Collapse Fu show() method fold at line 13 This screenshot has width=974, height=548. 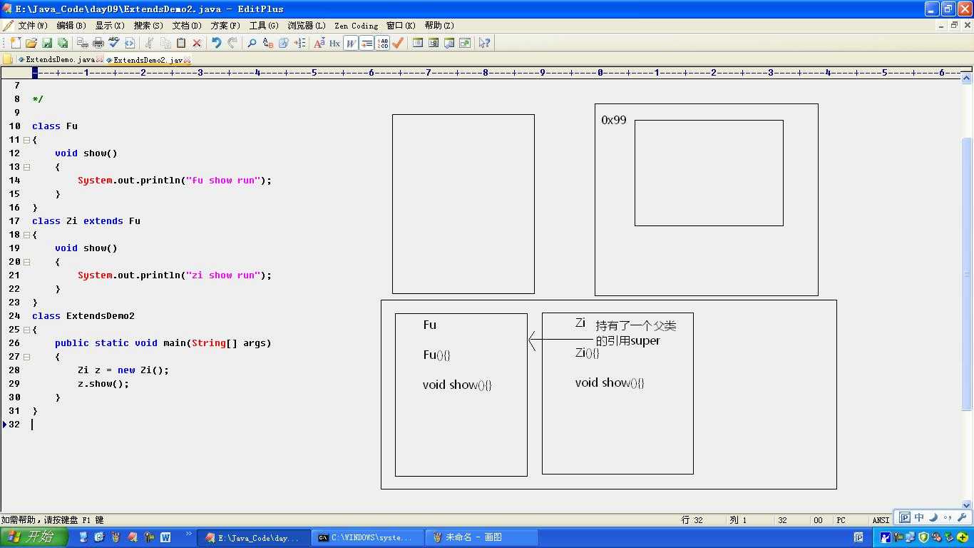point(26,167)
